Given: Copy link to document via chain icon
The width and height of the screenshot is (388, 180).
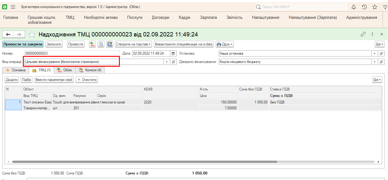Looking at the screenshot, I should point(363,34).
